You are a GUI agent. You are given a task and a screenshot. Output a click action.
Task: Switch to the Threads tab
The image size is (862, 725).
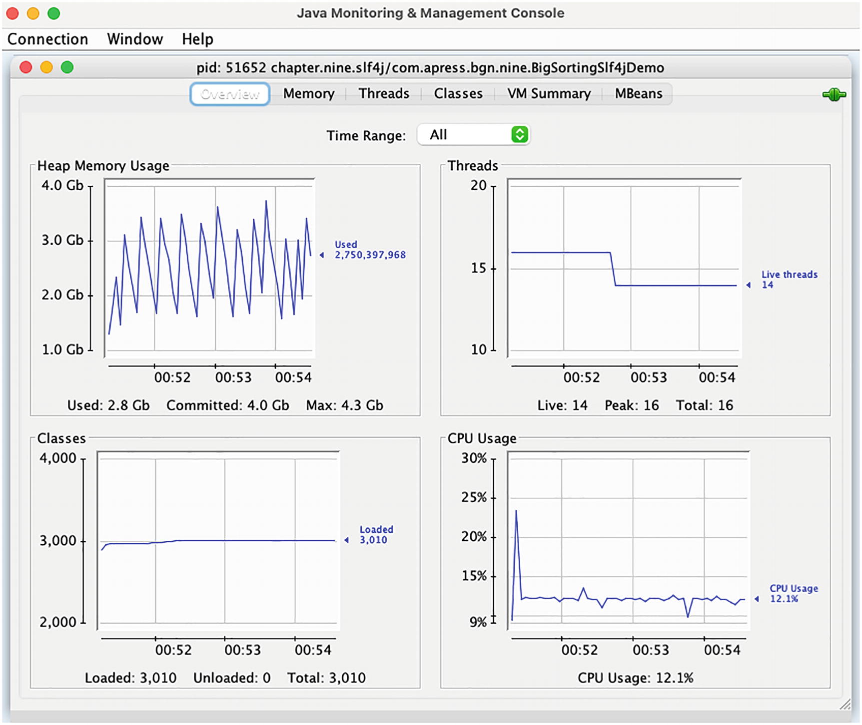tap(384, 94)
